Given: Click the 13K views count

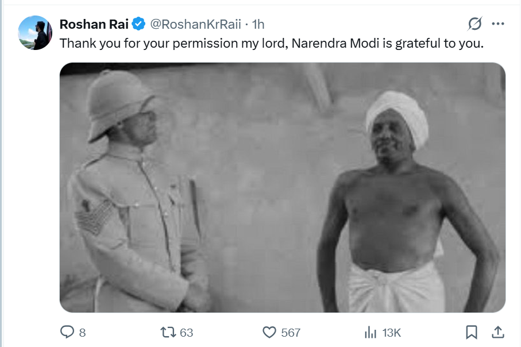Looking at the screenshot, I should [x=392, y=333].
